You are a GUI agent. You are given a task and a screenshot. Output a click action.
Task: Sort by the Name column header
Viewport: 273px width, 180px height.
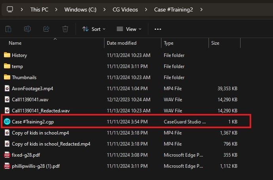(15, 43)
